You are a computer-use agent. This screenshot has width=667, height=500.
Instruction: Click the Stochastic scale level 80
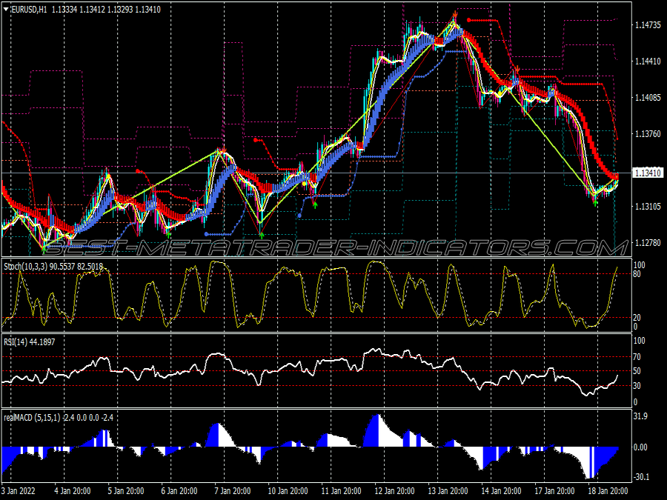point(637,274)
